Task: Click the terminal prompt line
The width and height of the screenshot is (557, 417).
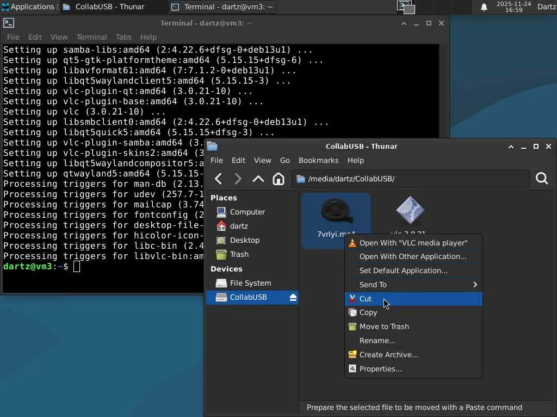Action: (42, 266)
